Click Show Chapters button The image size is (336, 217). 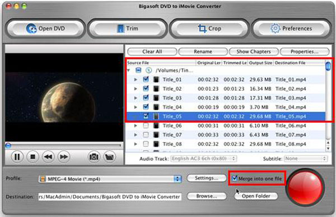(x=254, y=51)
